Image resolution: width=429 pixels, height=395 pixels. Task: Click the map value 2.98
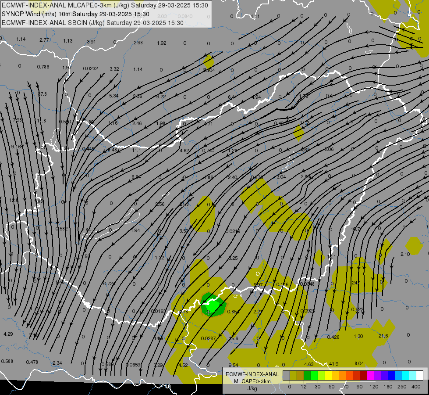(138, 43)
